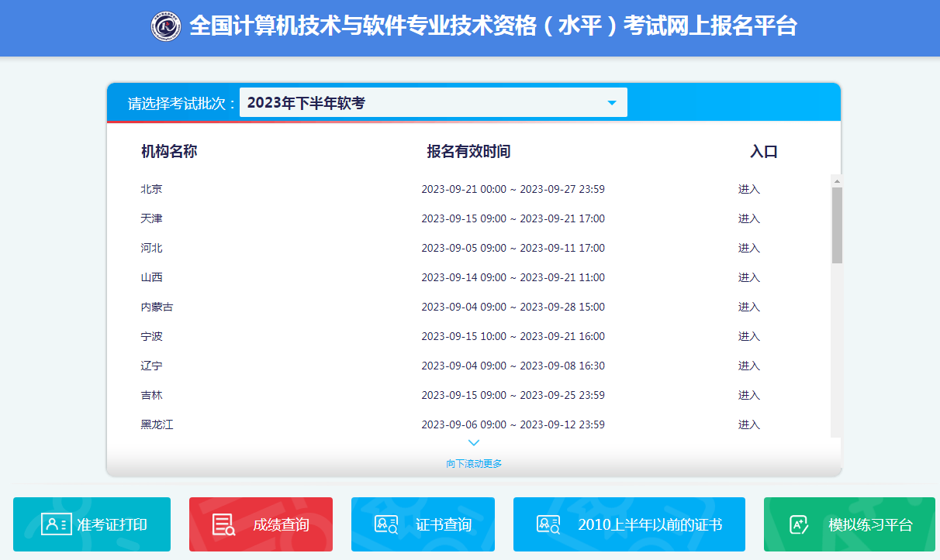The height and width of the screenshot is (560, 940).
Task: Open 宁波 registration entry link
Action: 748,336
